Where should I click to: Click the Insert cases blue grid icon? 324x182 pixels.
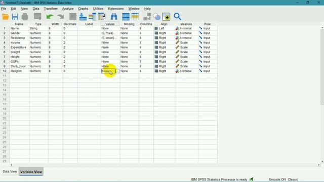(x=126, y=17)
